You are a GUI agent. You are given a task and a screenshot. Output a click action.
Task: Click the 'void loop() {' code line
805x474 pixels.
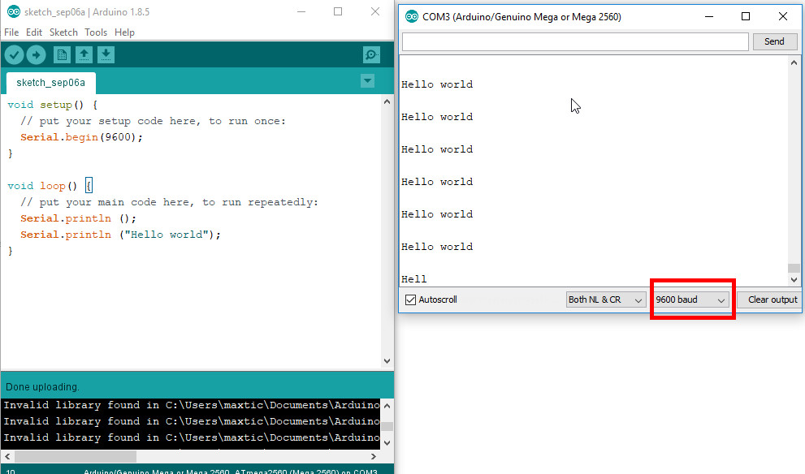[x=50, y=186]
